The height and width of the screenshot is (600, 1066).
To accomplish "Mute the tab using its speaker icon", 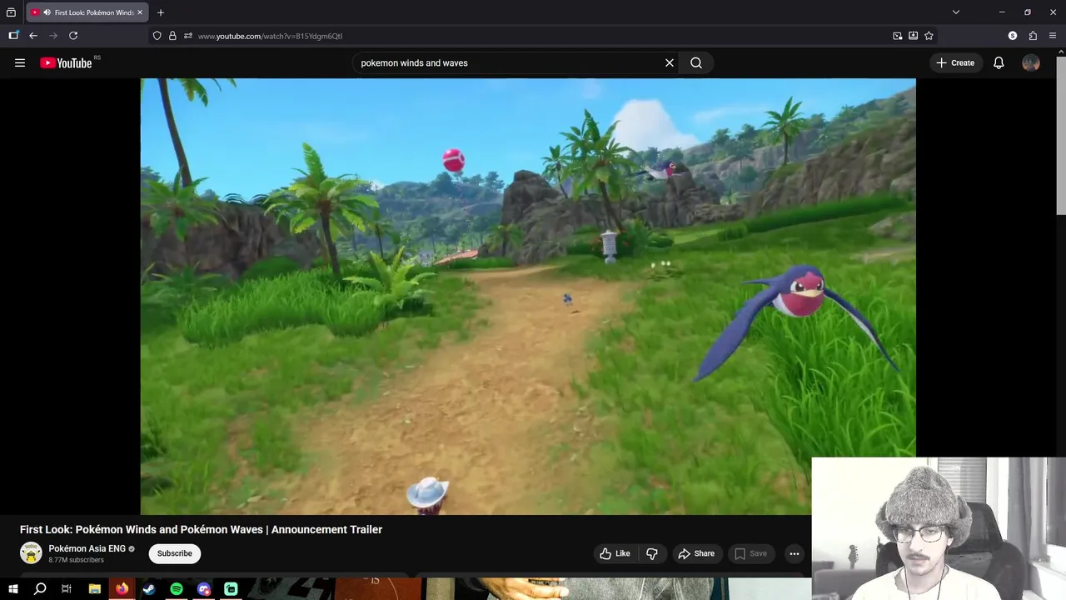I will 47,12.
